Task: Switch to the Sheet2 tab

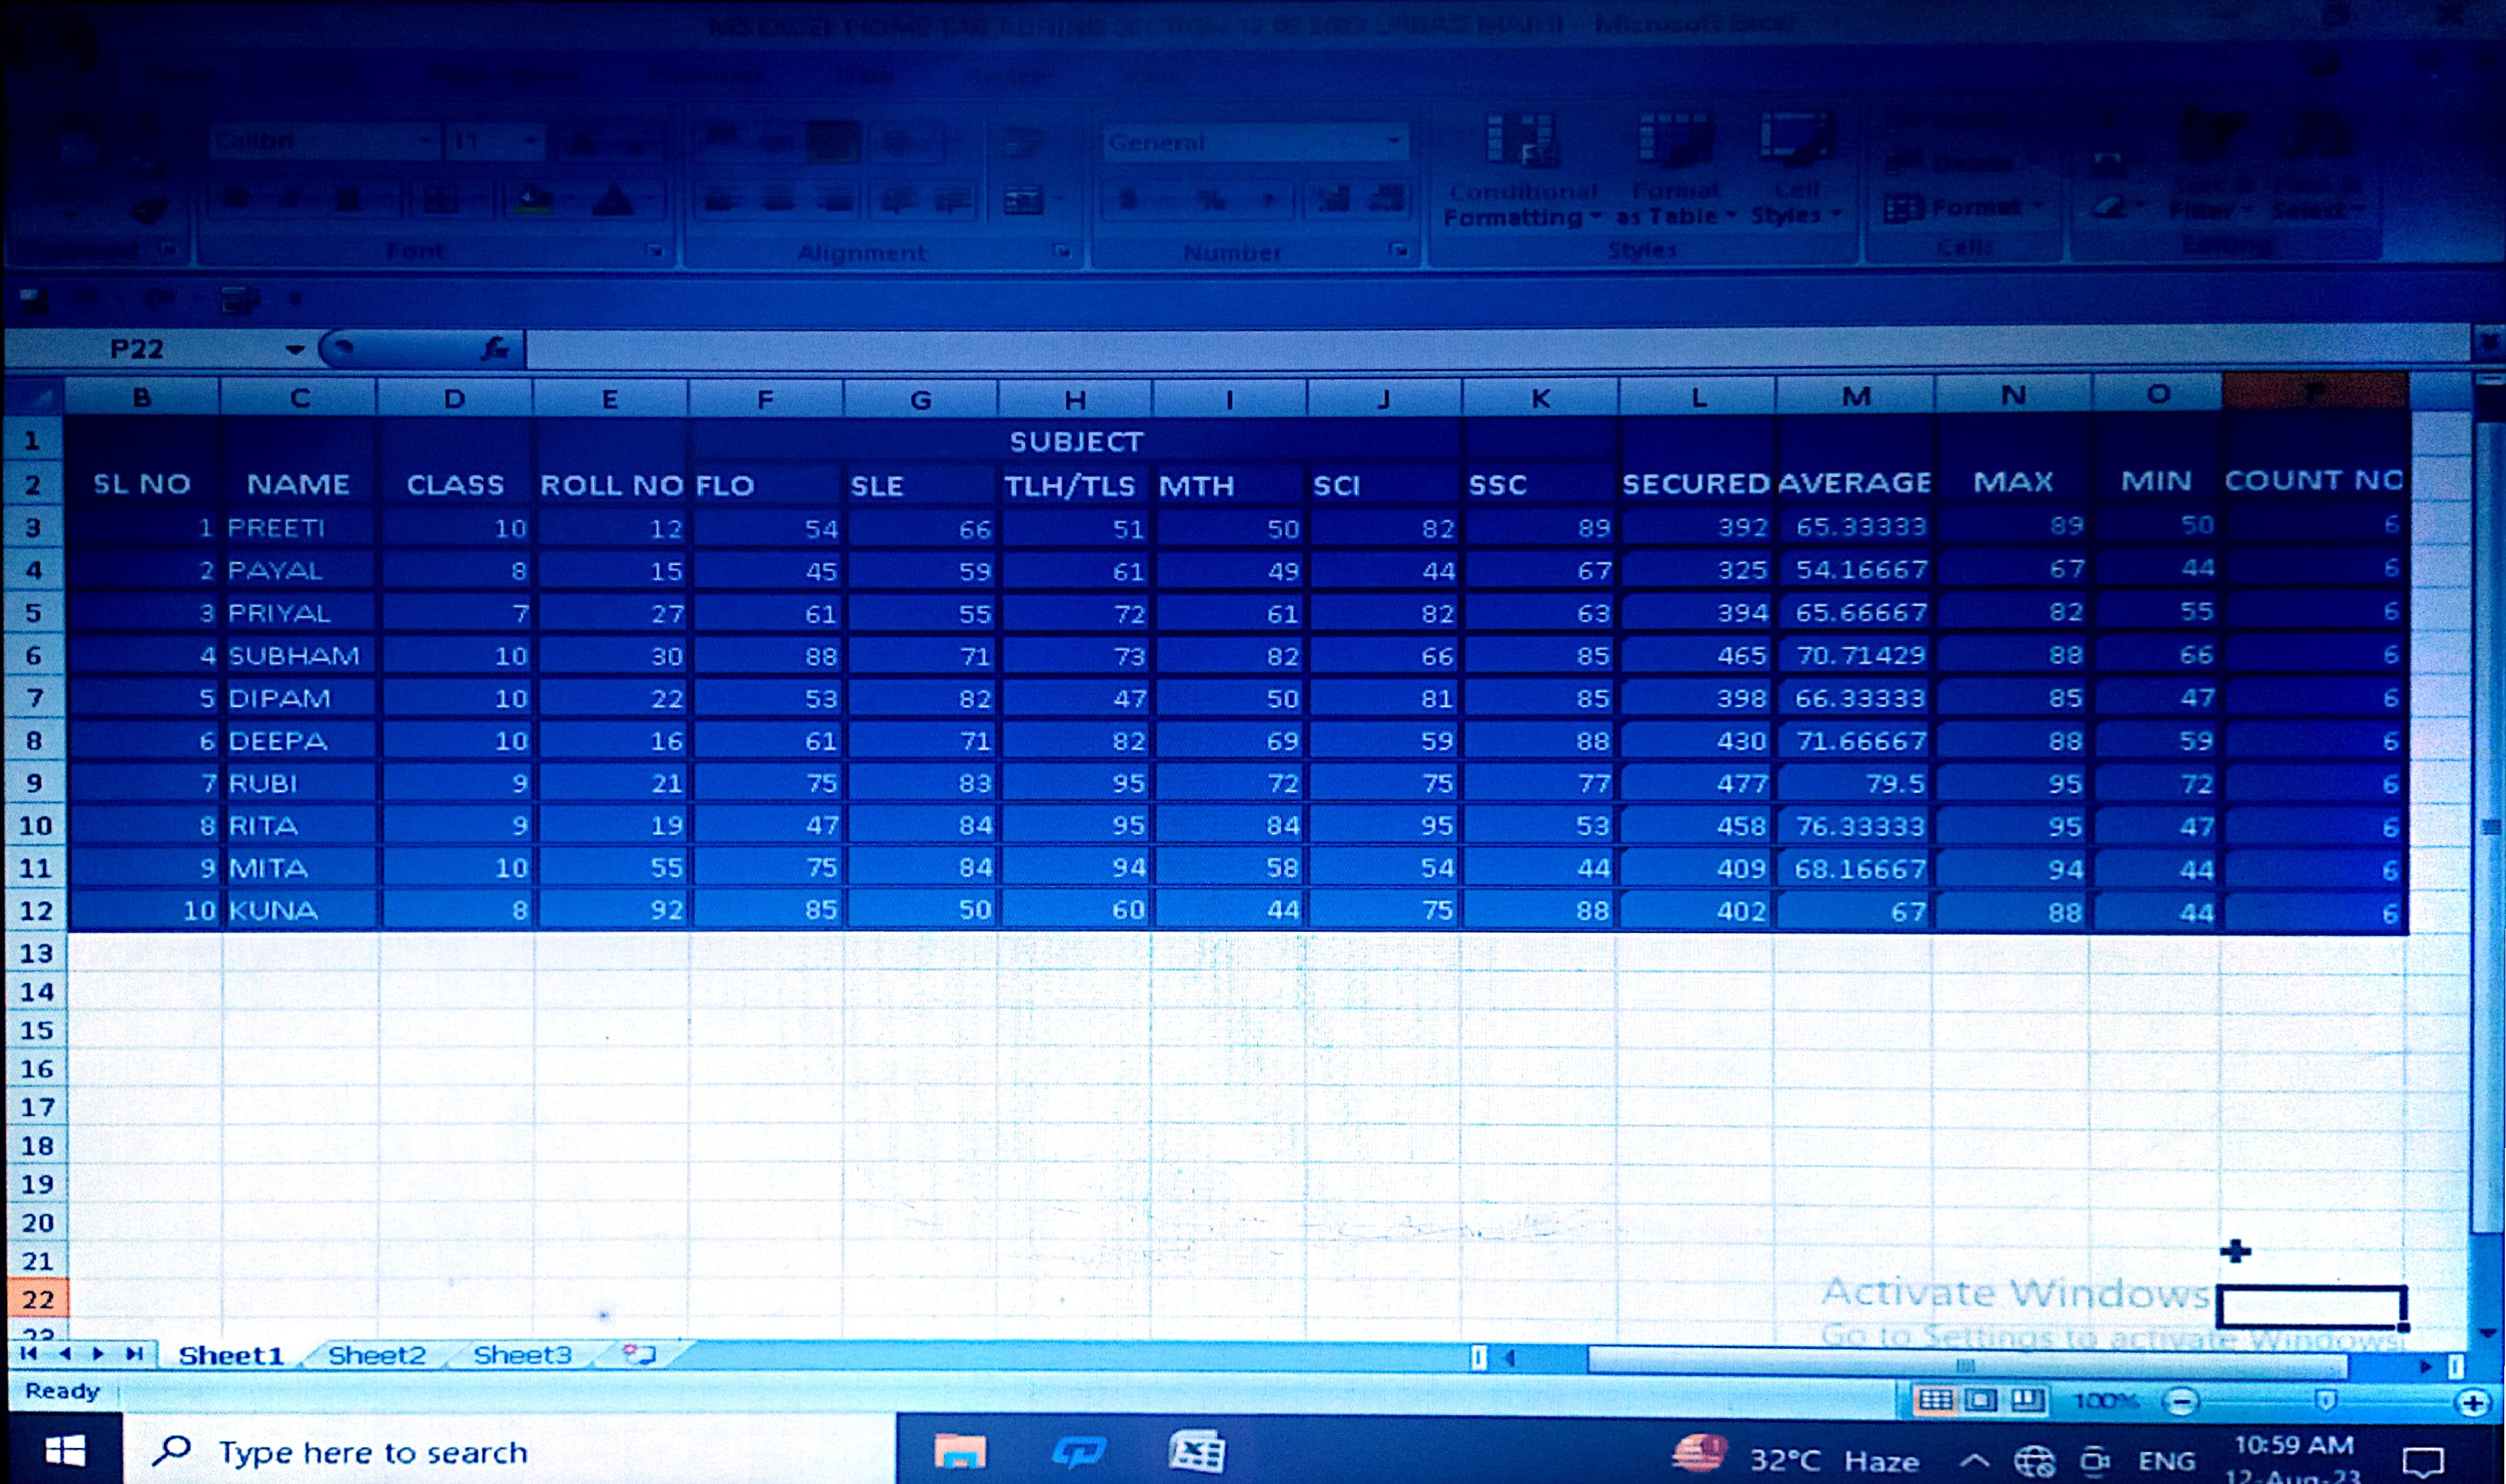Action: pyautogui.click(x=377, y=1355)
